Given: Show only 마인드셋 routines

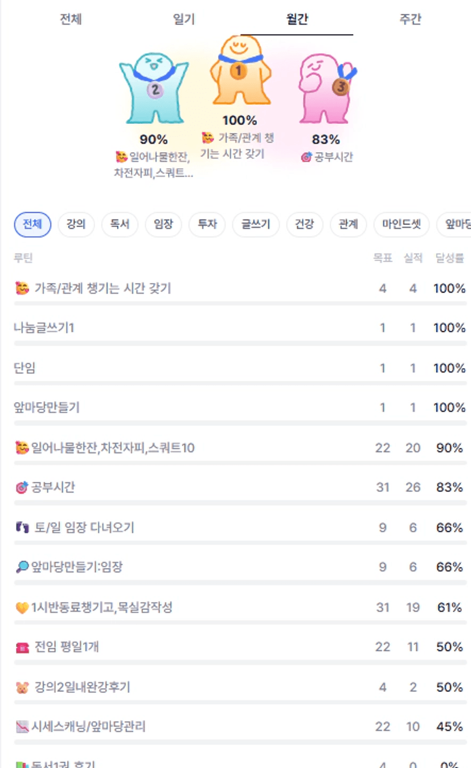Looking at the screenshot, I should point(402,224).
